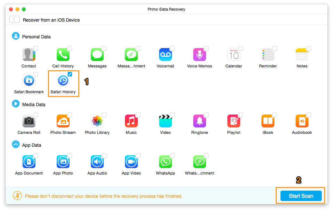The width and height of the screenshot is (333, 211).
Task: Enable the Notes checkbox
Action: coord(309,48)
